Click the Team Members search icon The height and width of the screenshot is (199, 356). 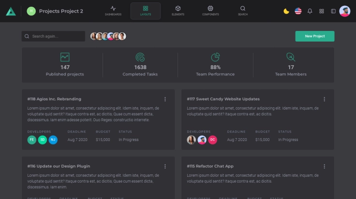coord(291,57)
